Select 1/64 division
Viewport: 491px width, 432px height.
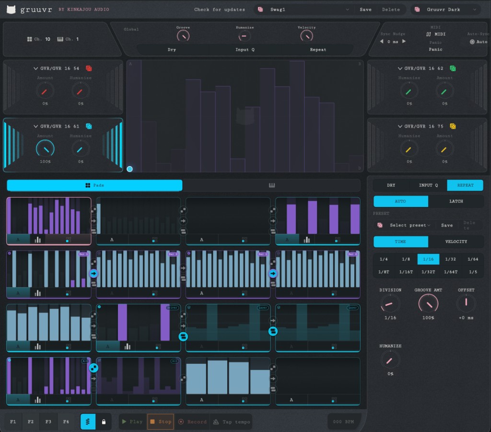(472, 259)
